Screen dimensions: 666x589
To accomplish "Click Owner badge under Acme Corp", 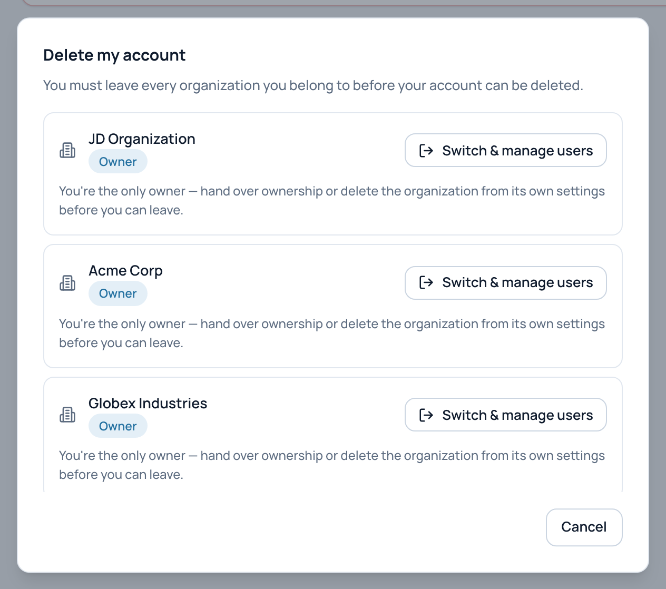I will tap(118, 293).
